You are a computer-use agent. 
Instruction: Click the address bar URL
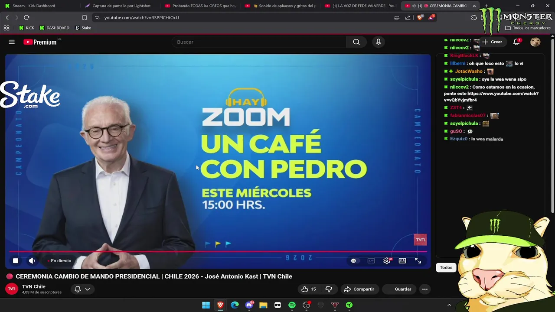point(141,17)
